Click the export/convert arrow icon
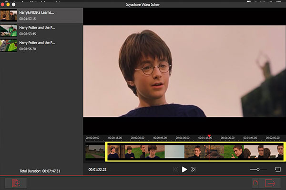Viewport: 286px width, 190px height. click(271, 183)
